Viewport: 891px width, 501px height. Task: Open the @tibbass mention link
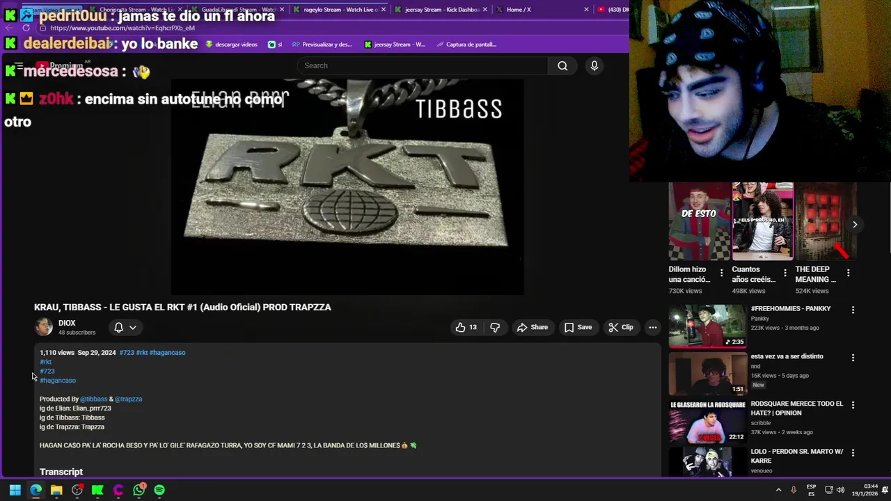pos(94,399)
